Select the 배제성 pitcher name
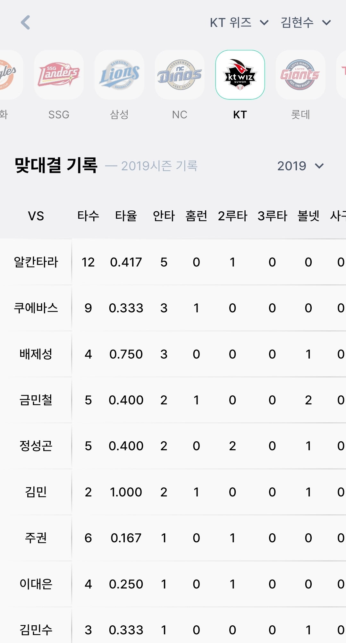The image size is (346, 643). pos(36,354)
